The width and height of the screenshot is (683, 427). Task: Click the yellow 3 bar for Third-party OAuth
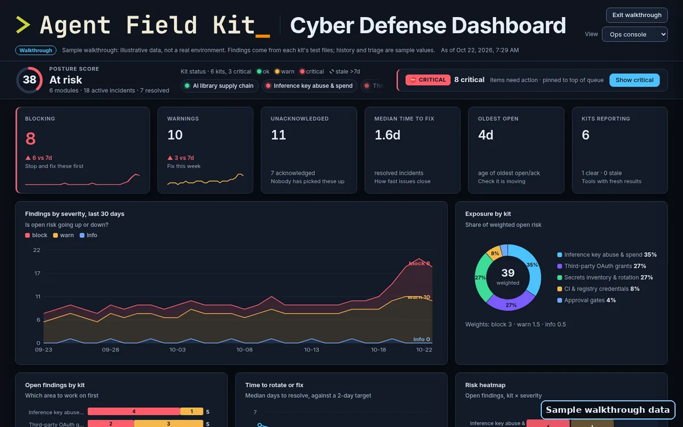(x=168, y=424)
